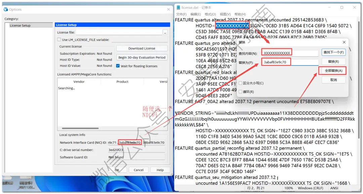Click Help in the Options dialog
Screen dimensions: 363x194
tap(160, 170)
